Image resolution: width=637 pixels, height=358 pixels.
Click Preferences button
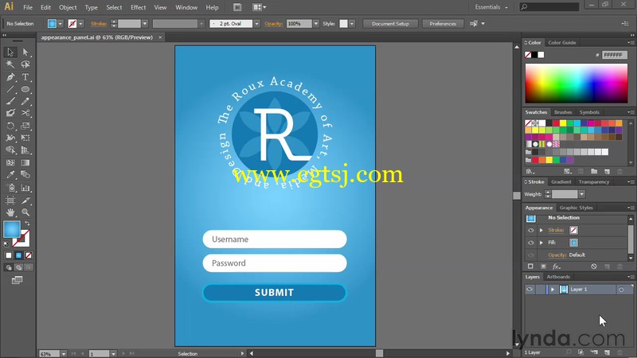[x=443, y=24]
